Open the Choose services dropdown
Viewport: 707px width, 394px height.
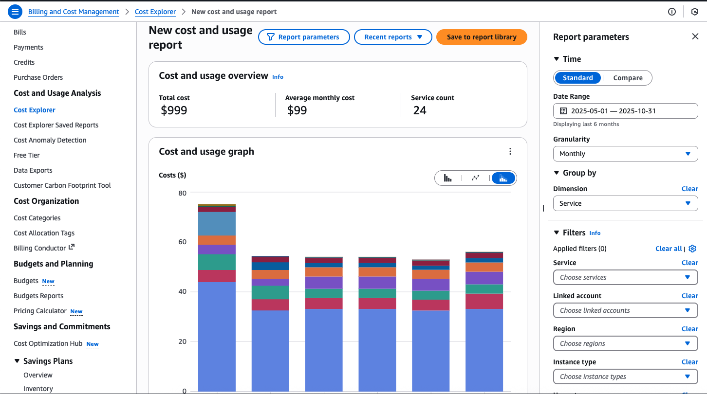click(625, 277)
